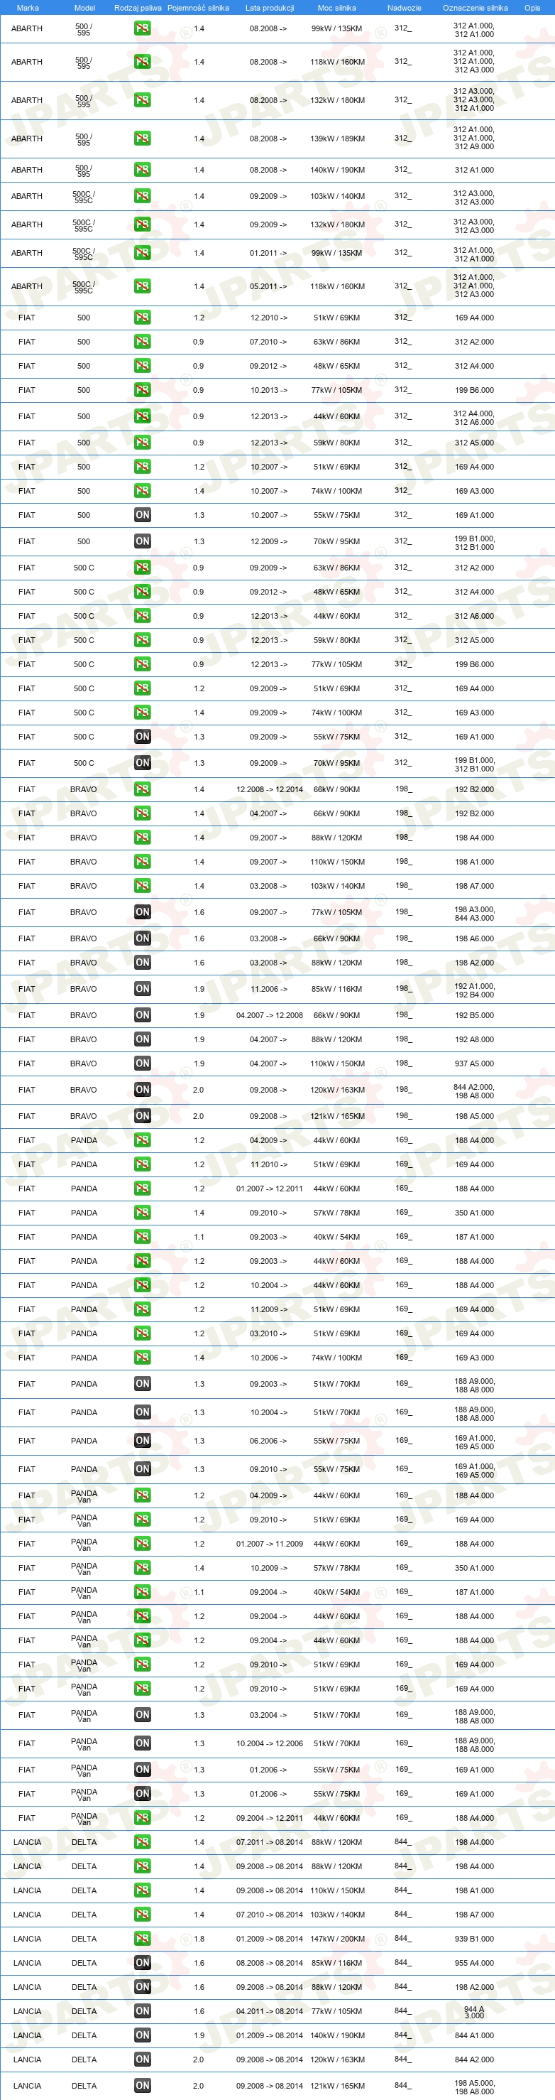Select the '147kW / 200KM' power cell

[336, 1939]
